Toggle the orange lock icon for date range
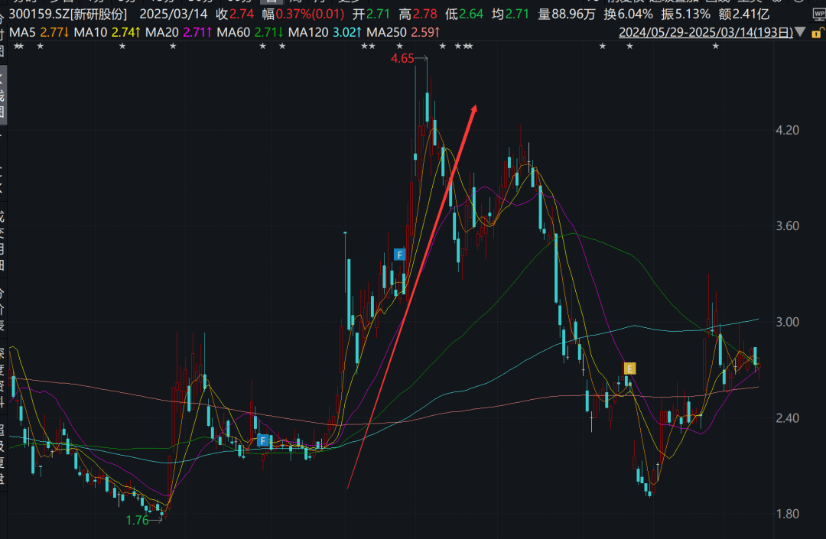 click(817, 33)
